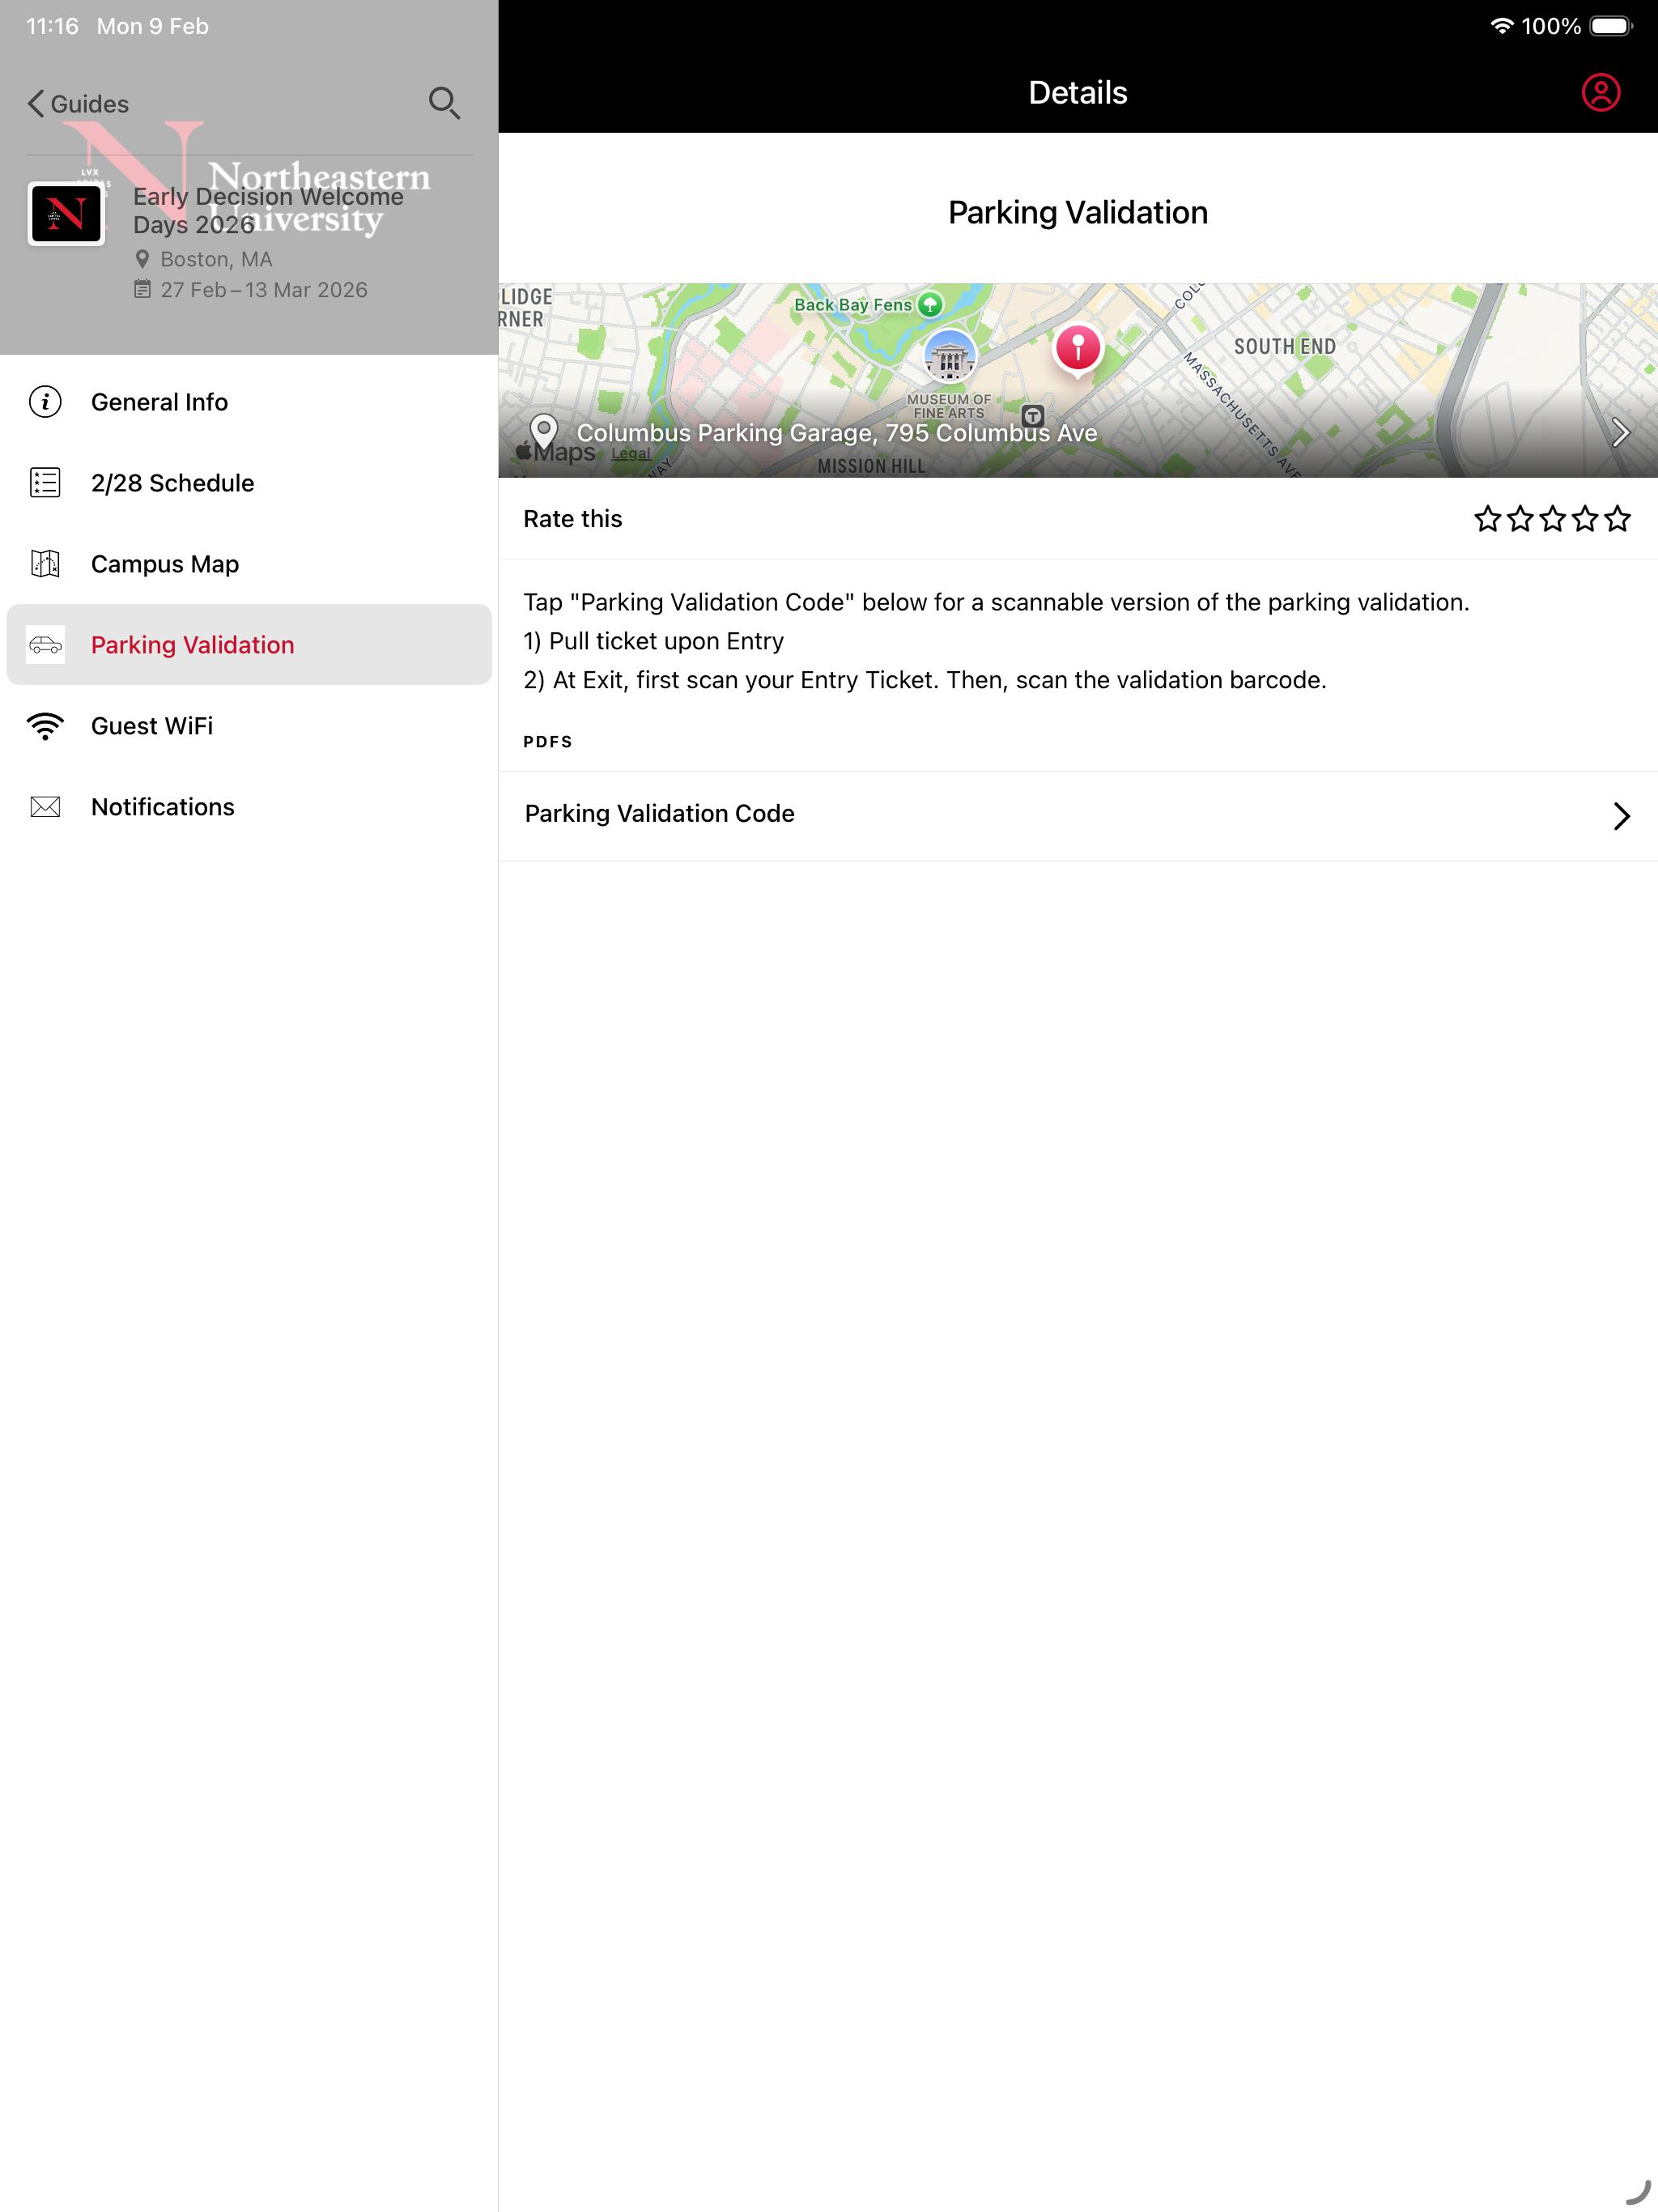
Task: Rate three stars
Action: pos(1552,519)
